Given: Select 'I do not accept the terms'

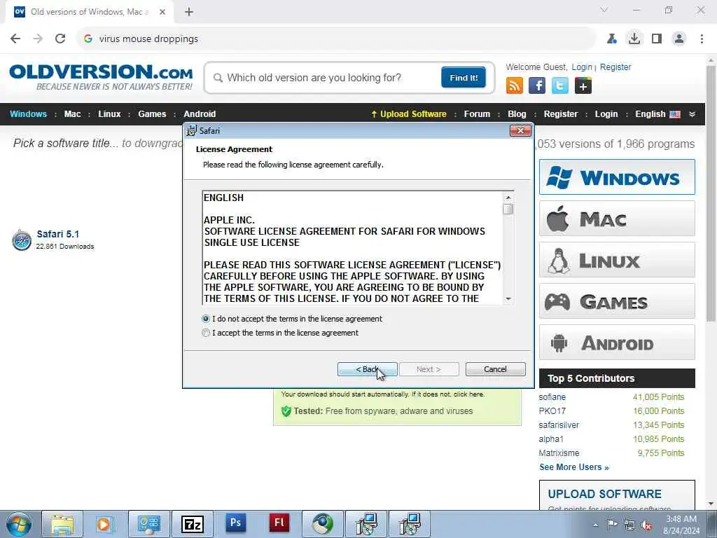Looking at the screenshot, I should coord(206,319).
